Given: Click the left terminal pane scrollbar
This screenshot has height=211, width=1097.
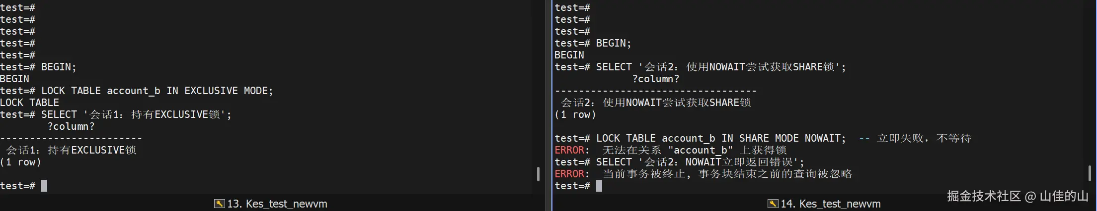Looking at the screenshot, I should tap(538, 174).
